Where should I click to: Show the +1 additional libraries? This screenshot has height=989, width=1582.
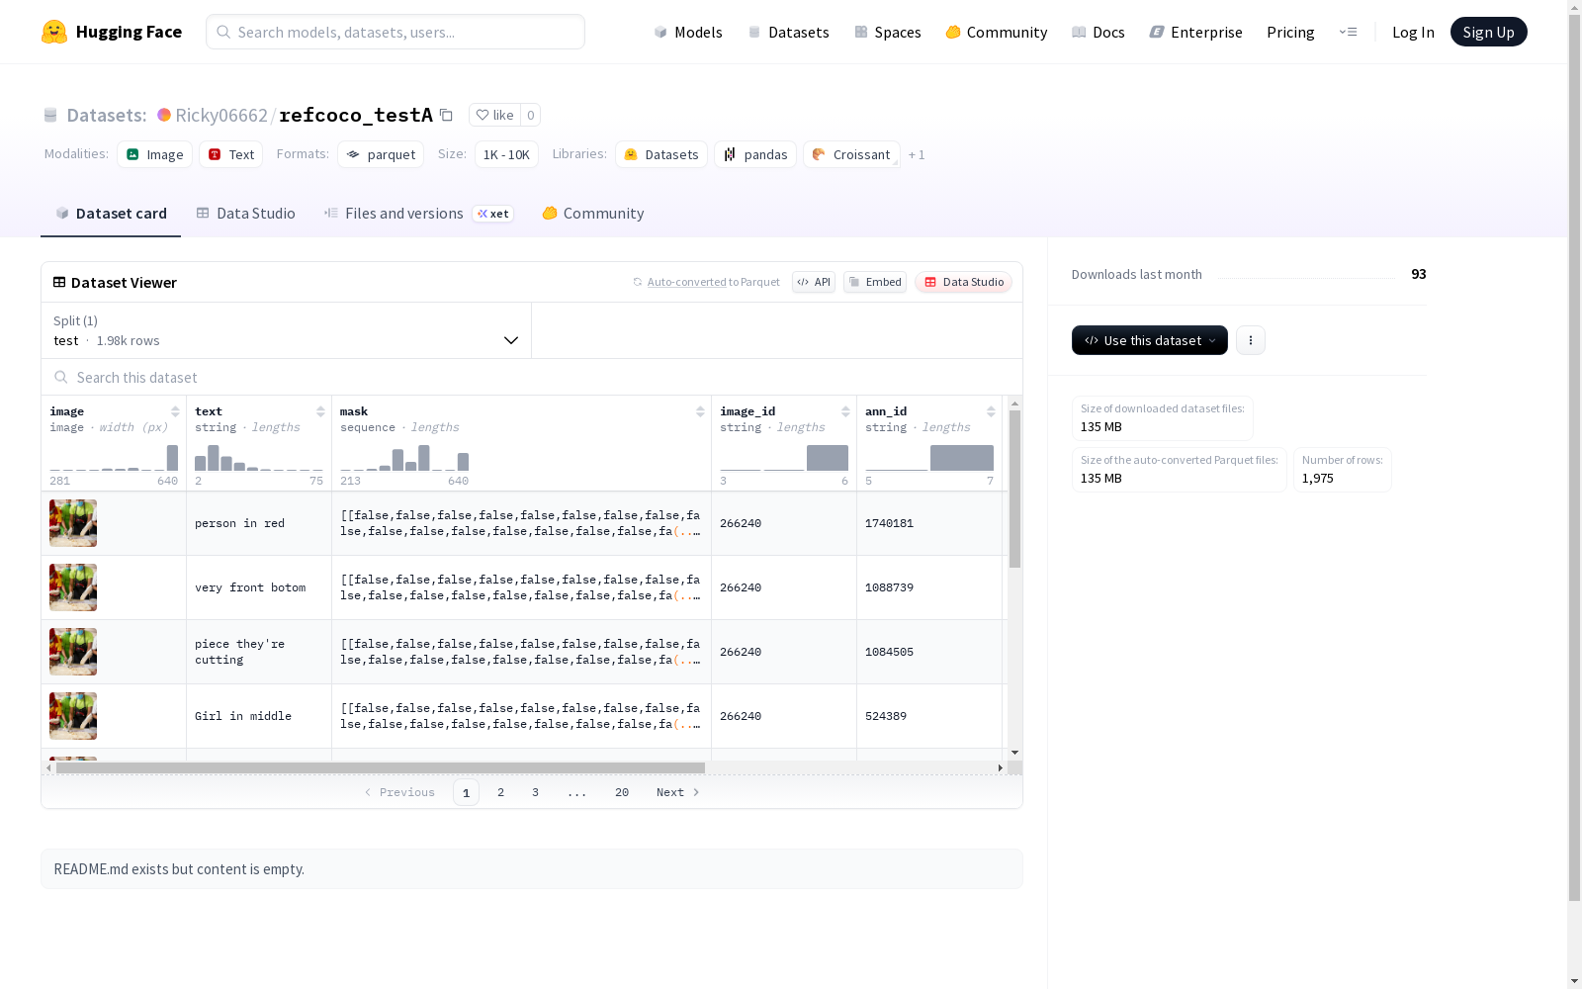point(917,154)
